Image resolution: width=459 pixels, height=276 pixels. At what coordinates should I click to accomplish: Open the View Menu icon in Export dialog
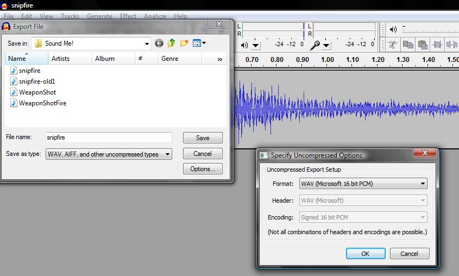coord(198,43)
